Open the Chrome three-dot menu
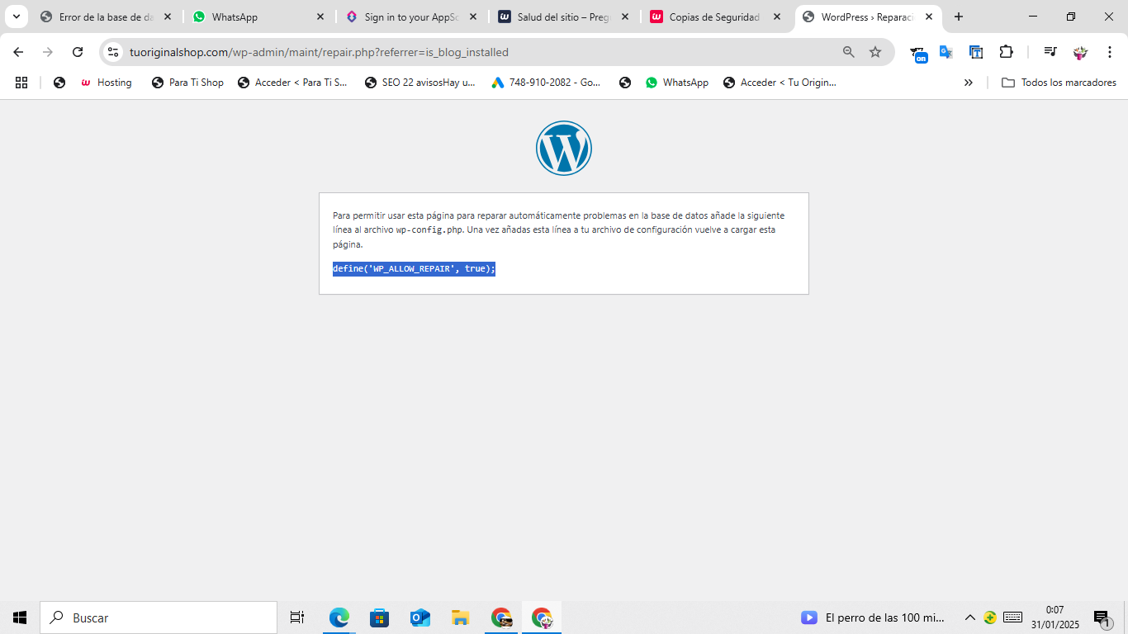The height and width of the screenshot is (634, 1128). click(1109, 52)
